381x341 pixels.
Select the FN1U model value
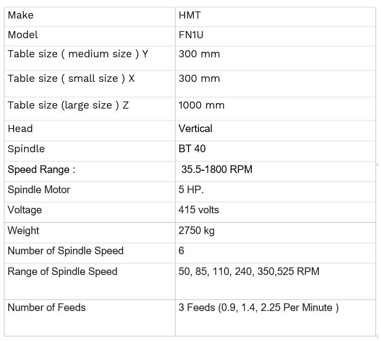191,35
